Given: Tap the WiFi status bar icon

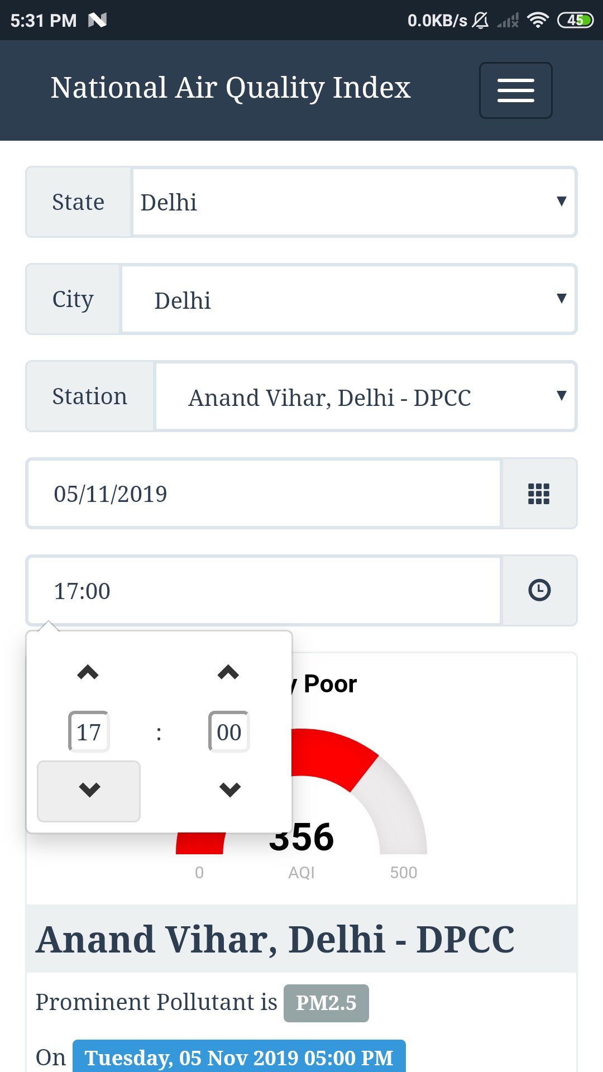Looking at the screenshot, I should [538, 21].
